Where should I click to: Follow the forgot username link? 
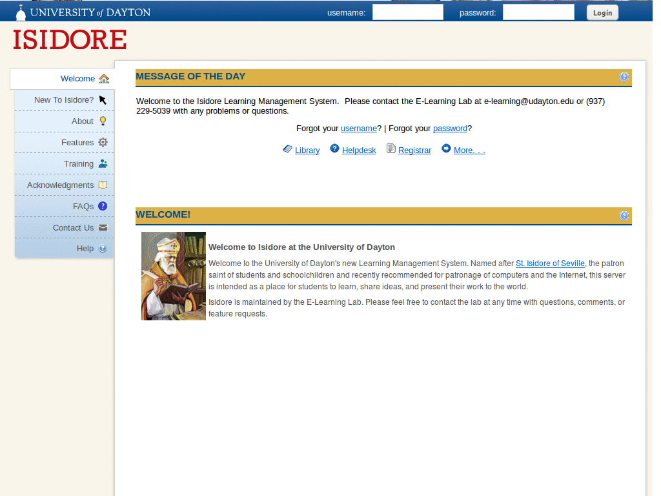(x=359, y=129)
